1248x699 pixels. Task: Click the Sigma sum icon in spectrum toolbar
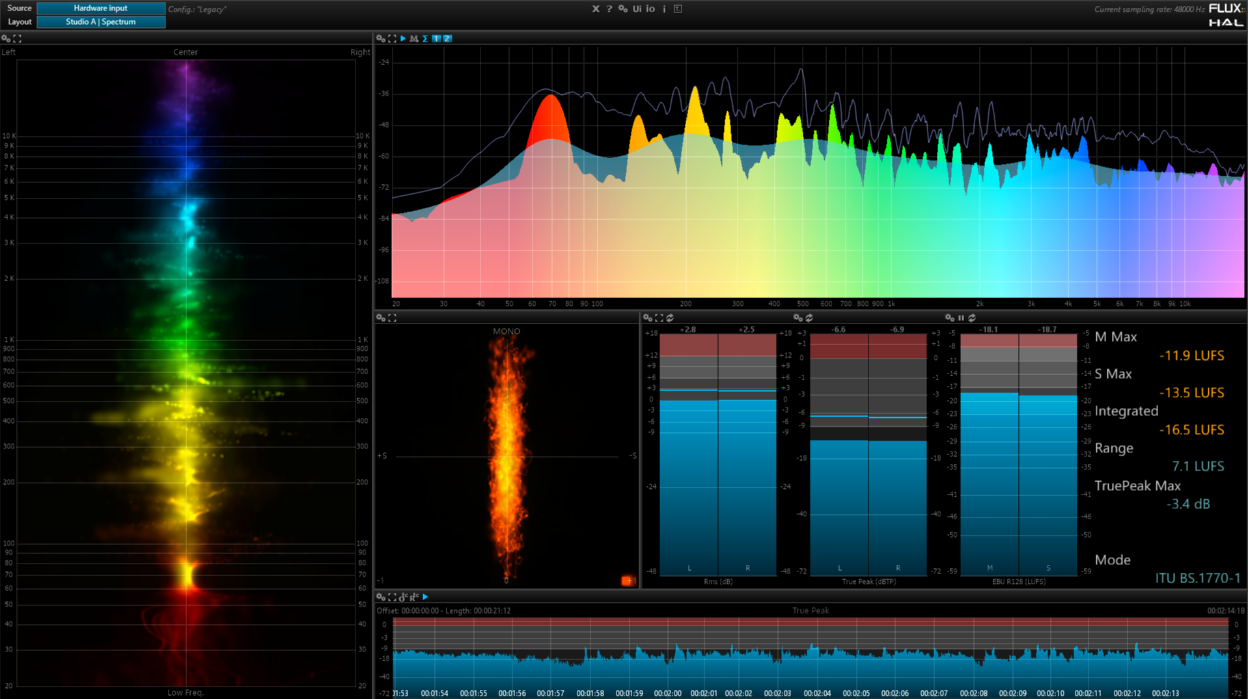425,38
